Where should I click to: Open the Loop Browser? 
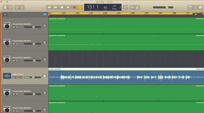pyautogui.click(x=195, y=8)
